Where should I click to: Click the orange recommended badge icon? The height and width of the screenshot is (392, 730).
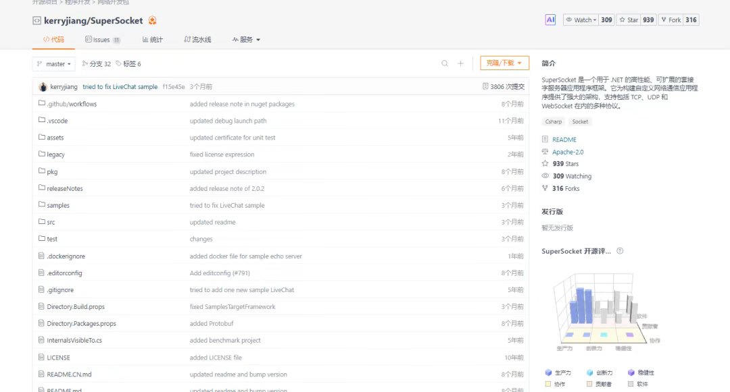pyautogui.click(x=152, y=20)
